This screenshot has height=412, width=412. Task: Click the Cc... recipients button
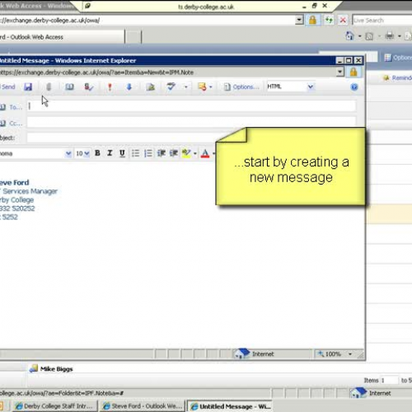(x=12, y=124)
